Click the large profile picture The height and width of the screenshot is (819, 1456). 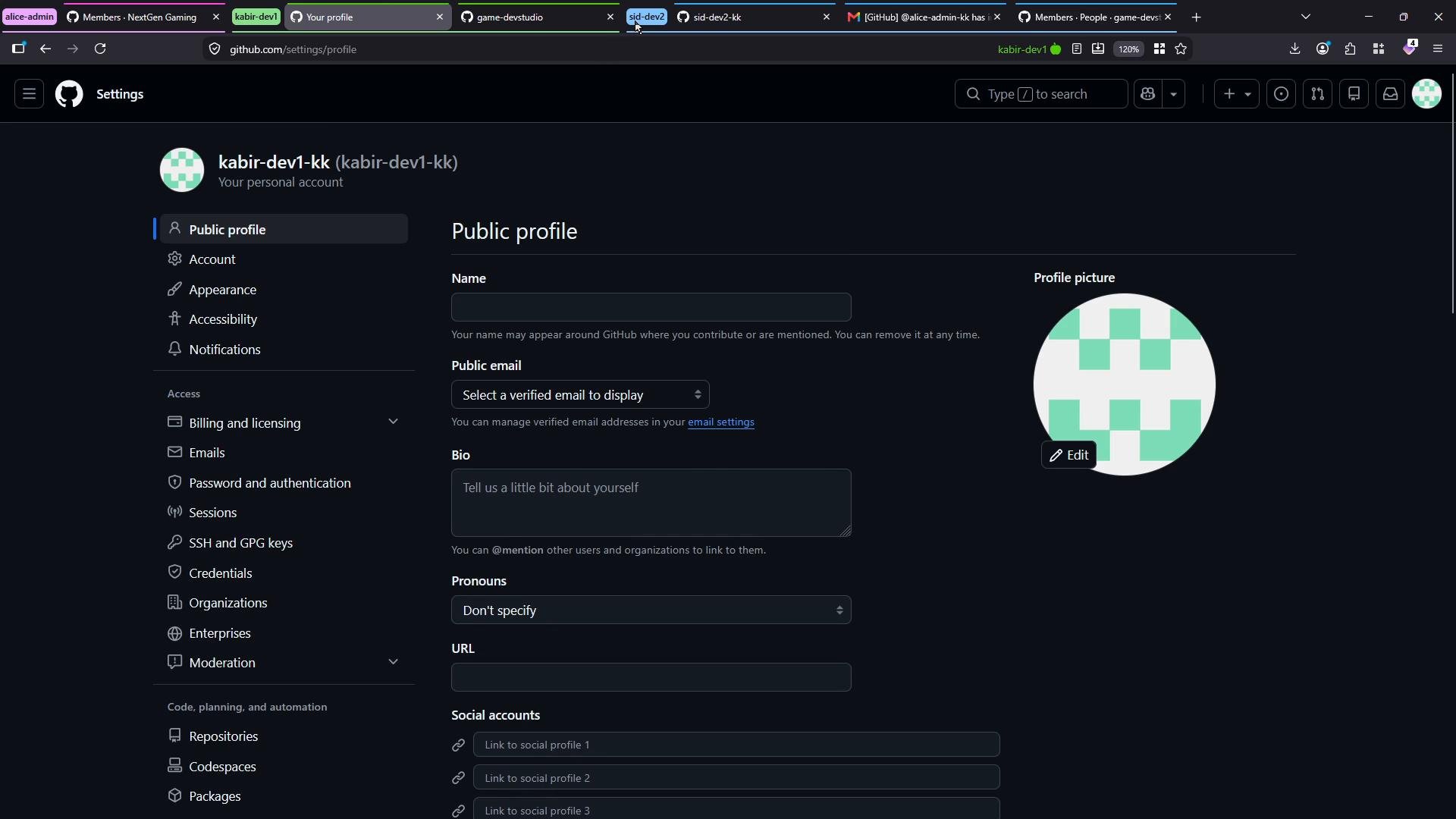(1124, 384)
